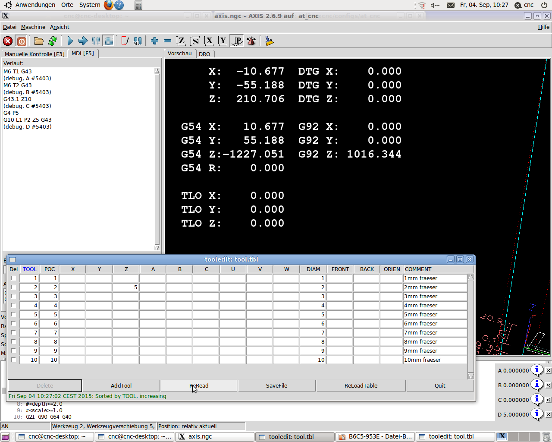The image size is (552, 442).
Task: Tick Del checkbox for tool 5 row
Action: coord(13,315)
